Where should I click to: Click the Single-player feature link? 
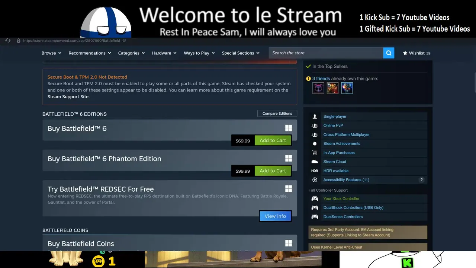[335, 117]
